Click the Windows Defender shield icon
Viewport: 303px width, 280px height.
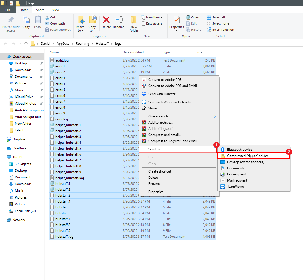(144, 102)
